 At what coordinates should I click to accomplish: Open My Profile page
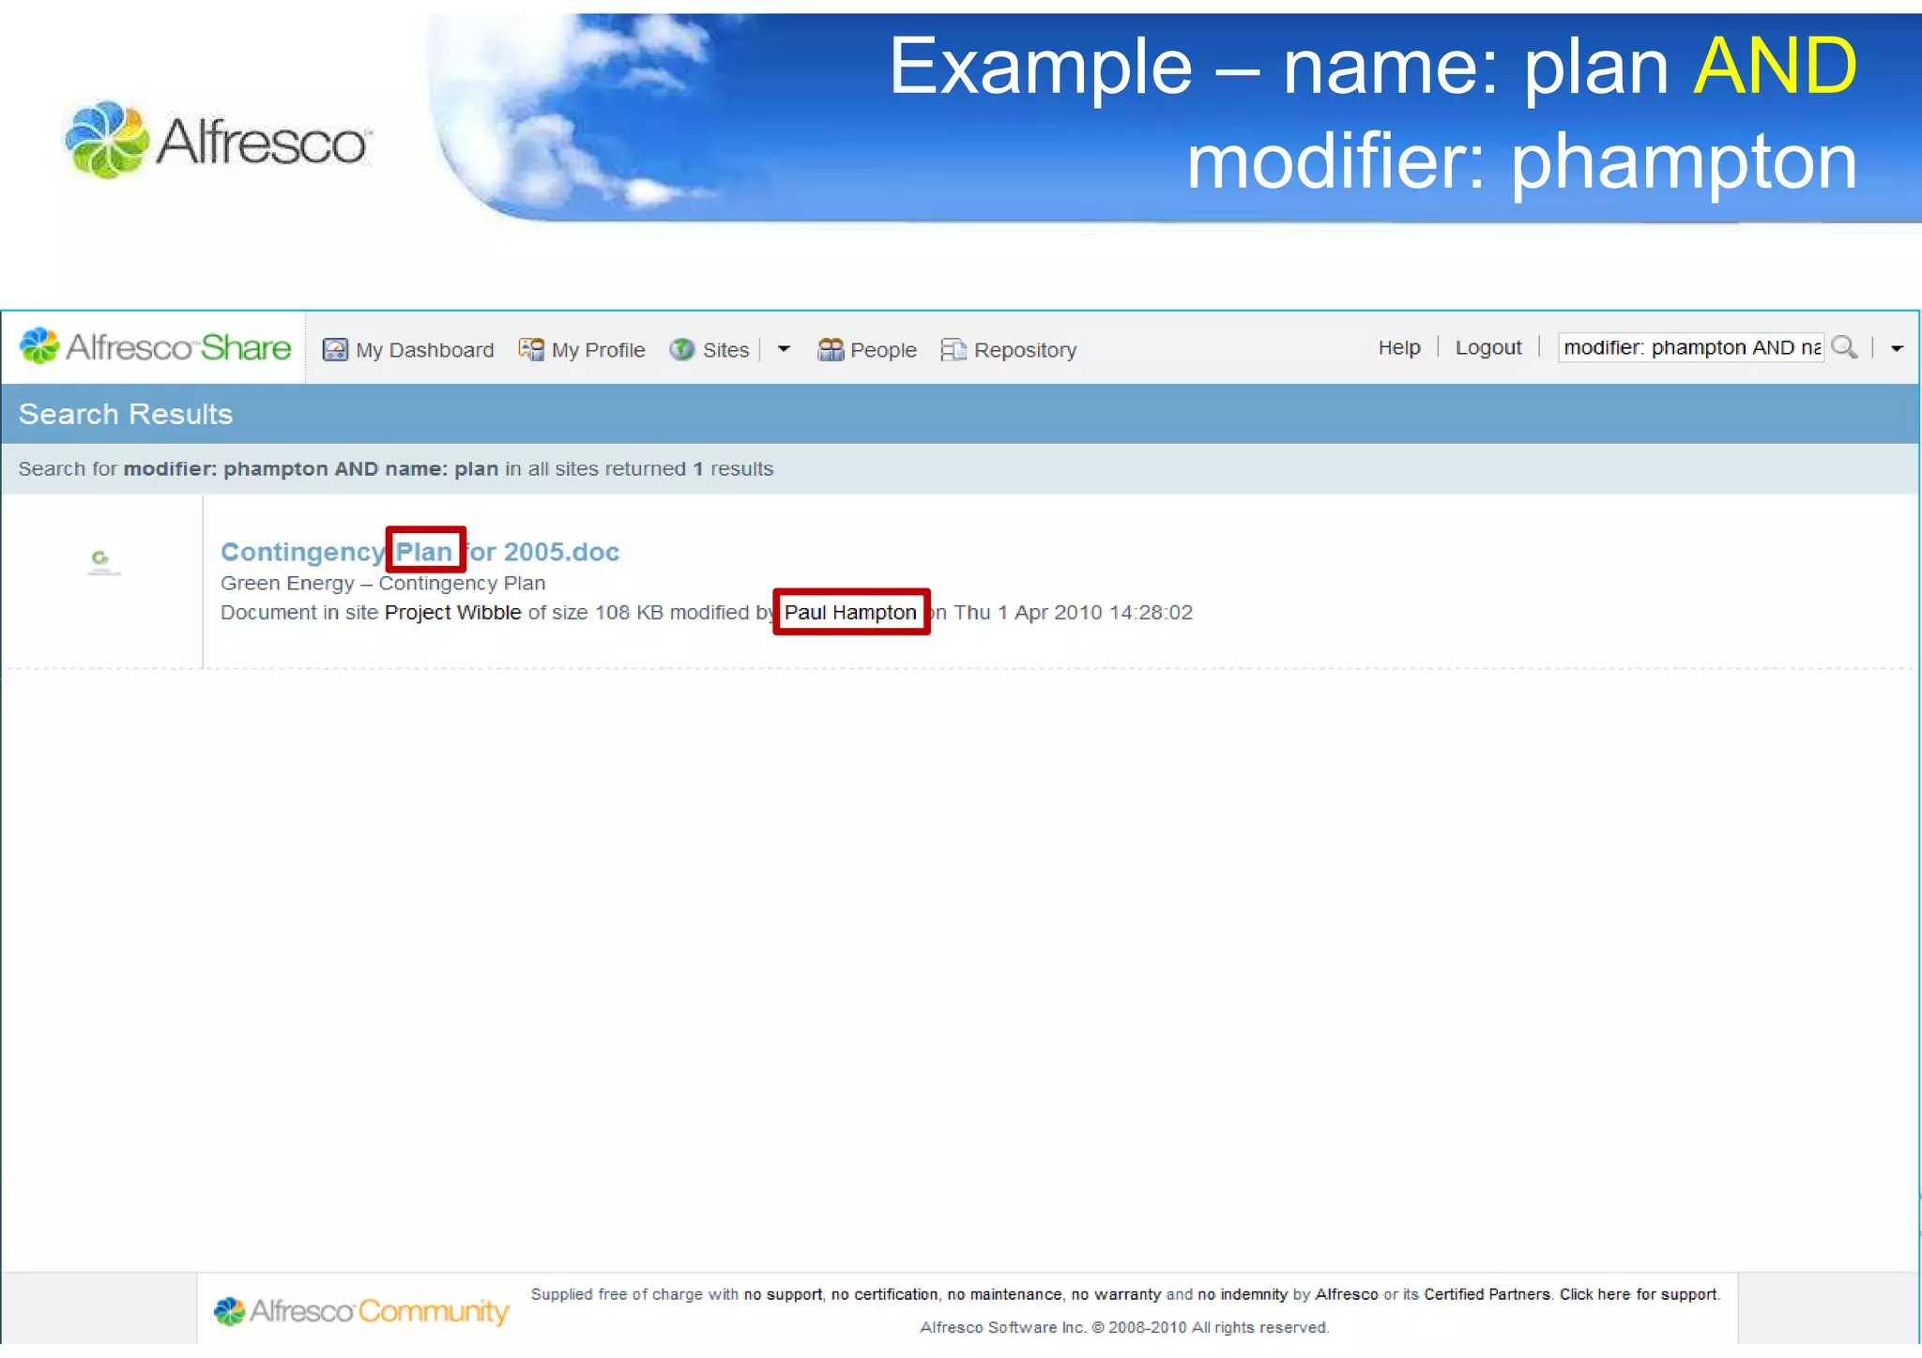(599, 350)
